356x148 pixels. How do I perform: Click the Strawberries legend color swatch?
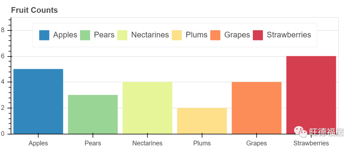point(258,35)
